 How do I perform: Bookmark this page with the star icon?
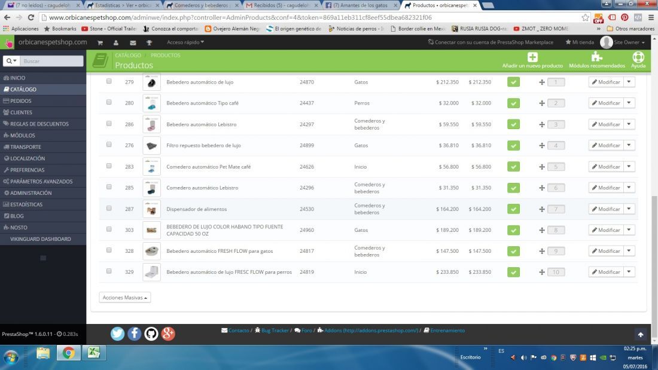click(x=586, y=17)
